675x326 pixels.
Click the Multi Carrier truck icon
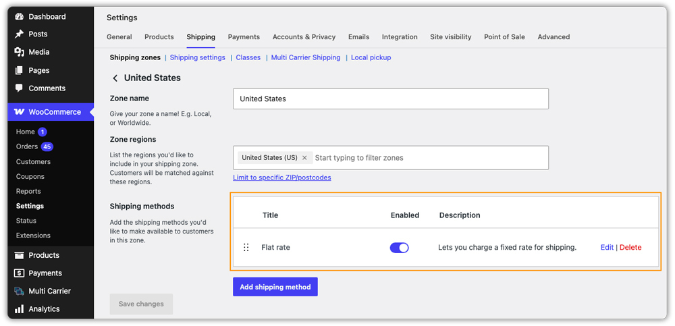[x=19, y=291]
